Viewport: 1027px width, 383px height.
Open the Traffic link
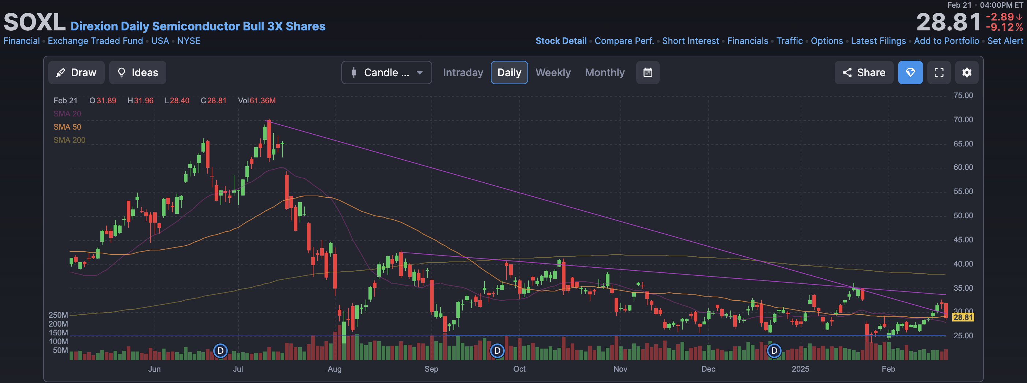point(789,41)
